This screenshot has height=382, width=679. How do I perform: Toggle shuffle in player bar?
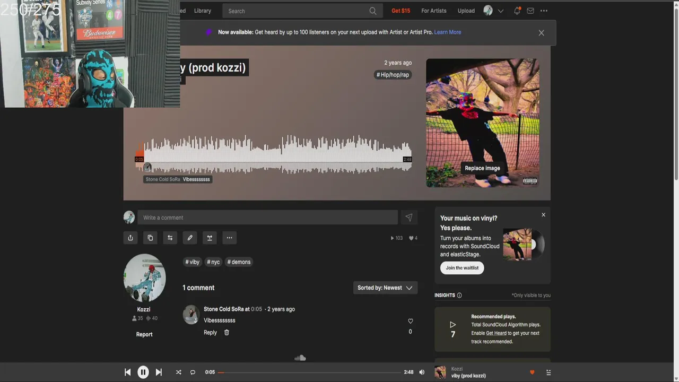pos(178,372)
